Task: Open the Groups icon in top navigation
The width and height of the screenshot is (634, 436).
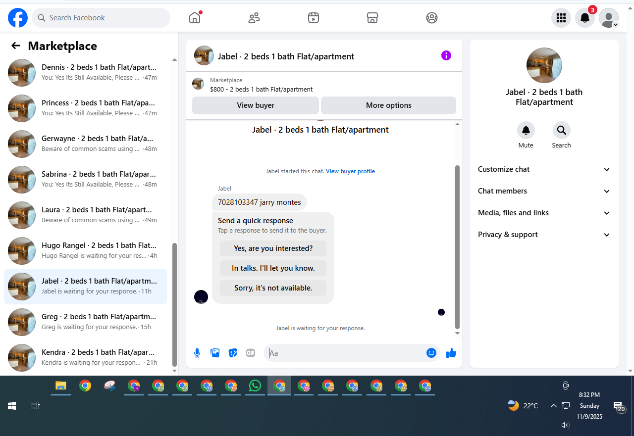Action: (x=432, y=18)
